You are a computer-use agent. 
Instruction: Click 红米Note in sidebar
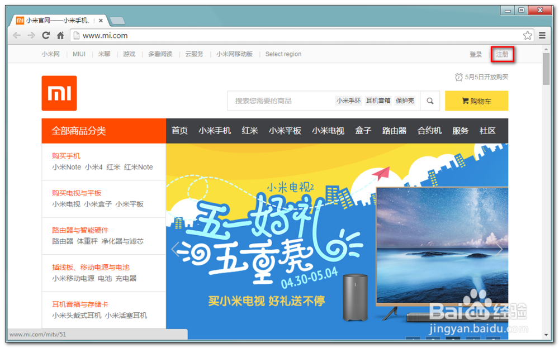tap(138, 167)
